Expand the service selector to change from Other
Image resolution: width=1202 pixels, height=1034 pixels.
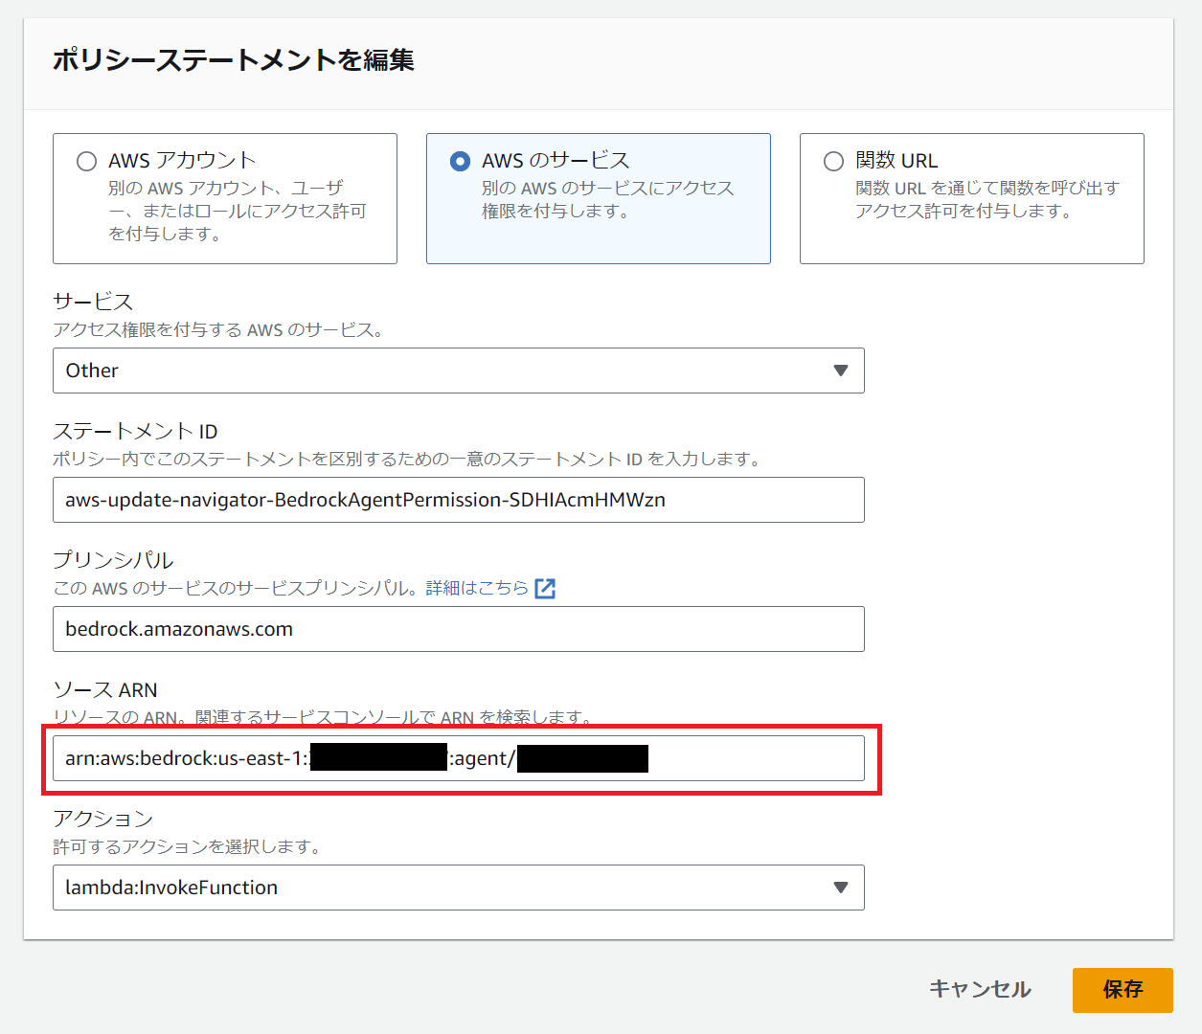459,371
